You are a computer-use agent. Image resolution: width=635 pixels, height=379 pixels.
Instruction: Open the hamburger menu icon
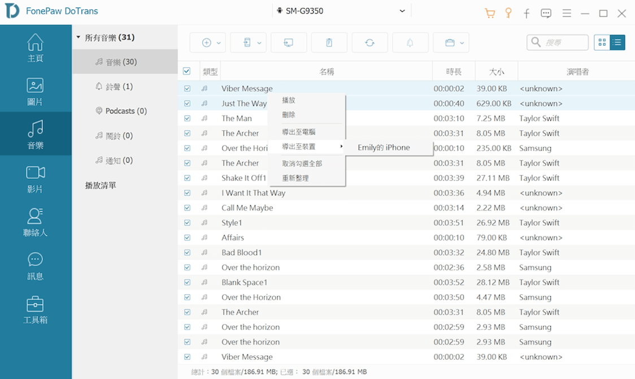[567, 14]
